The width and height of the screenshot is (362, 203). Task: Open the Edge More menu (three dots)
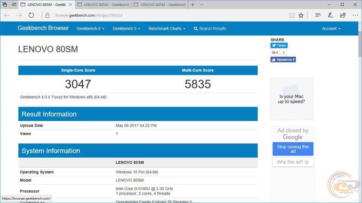(355, 16)
